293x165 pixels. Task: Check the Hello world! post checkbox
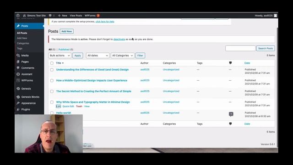tap(52, 113)
